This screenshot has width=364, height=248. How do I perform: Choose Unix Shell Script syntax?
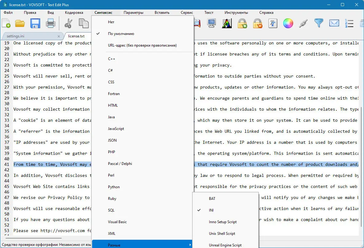pyautogui.click(x=225, y=234)
